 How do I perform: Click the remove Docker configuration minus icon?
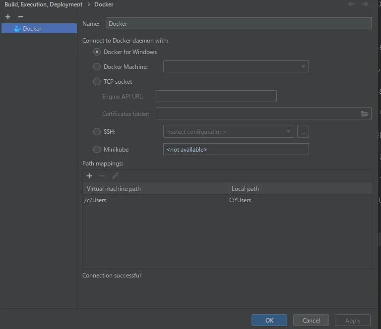coord(21,17)
